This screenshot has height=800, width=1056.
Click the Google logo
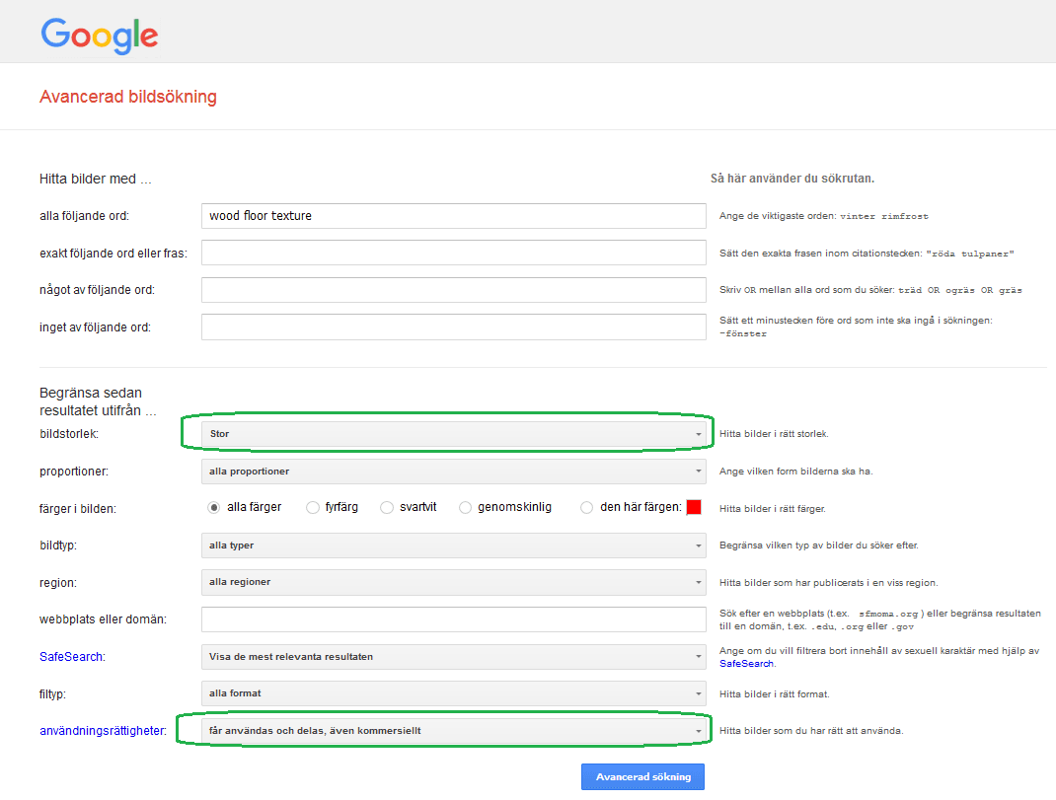click(x=98, y=33)
